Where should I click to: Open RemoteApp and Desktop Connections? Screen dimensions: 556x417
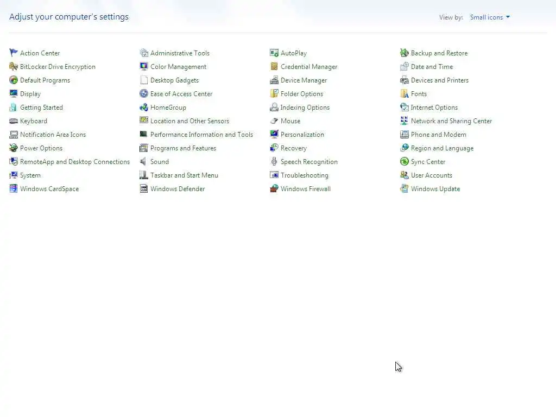tap(75, 162)
